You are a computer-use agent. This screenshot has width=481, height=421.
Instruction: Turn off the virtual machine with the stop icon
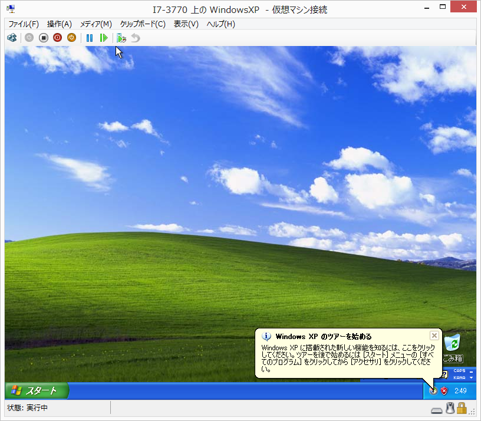[44, 38]
